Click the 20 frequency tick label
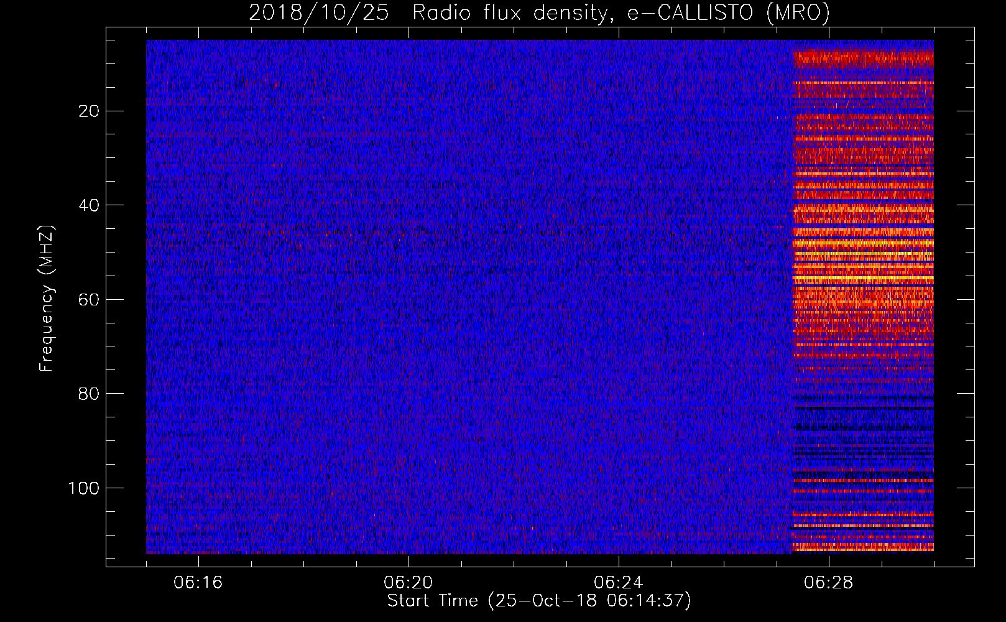 pos(90,111)
